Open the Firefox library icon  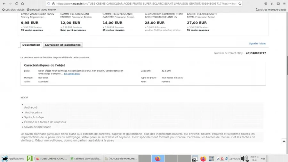click(272, 4)
